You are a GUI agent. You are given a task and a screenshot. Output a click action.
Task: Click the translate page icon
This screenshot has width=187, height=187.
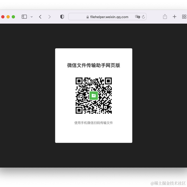click(x=137, y=17)
